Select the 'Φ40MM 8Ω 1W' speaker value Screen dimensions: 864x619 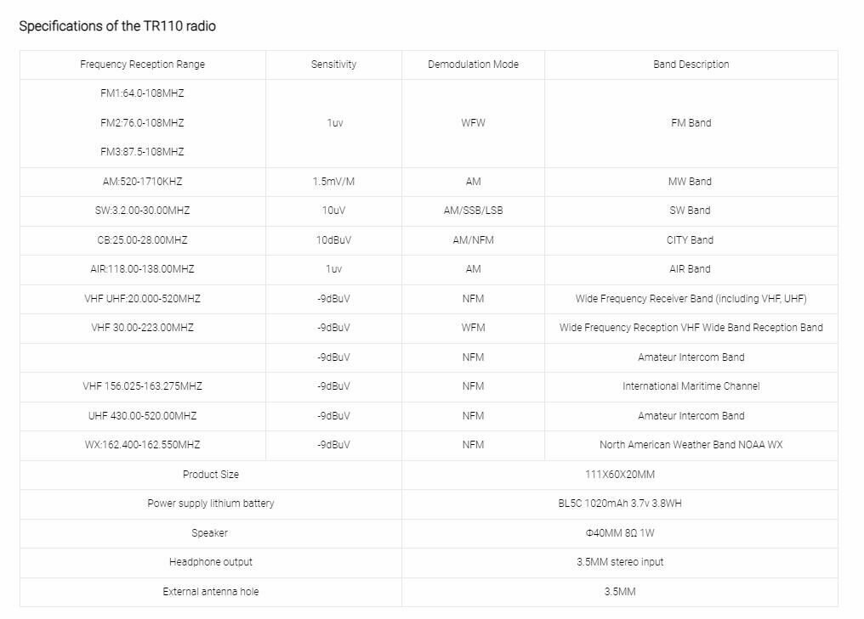click(x=620, y=533)
